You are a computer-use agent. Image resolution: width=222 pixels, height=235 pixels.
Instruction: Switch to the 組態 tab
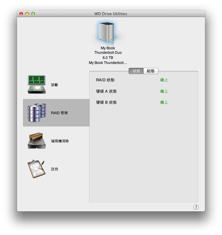click(151, 71)
